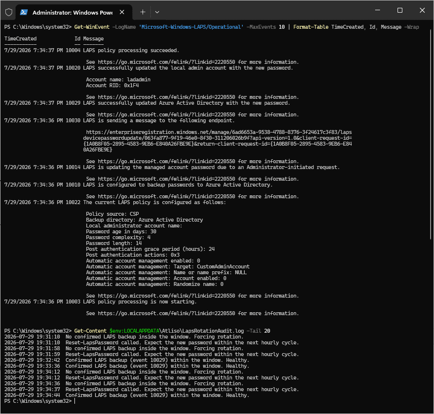This screenshot has height=414, width=434.
Task: Click 'Randomize name: 0' policy line
Action: 155,284
